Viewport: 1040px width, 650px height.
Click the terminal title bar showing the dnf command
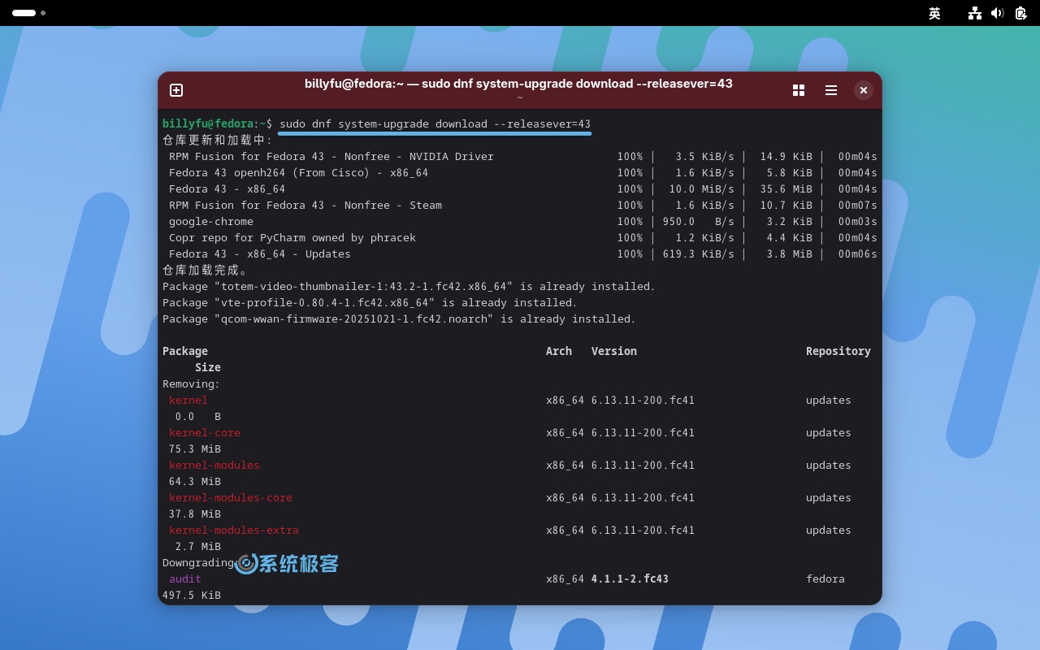pos(518,84)
